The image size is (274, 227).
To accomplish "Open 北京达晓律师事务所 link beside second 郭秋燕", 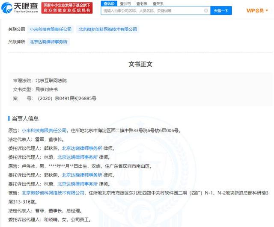I will [82, 175].
